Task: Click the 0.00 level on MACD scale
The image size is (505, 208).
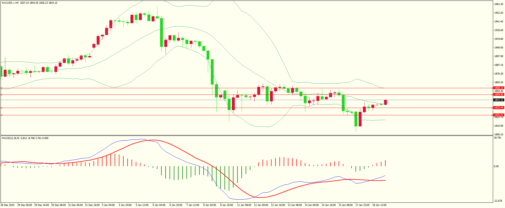Action: point(496,166)
